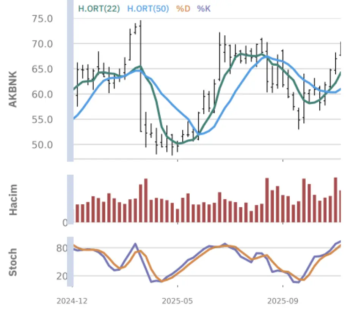Viewport: 364px width, 314px height.
Task: Click the blue handle beside Hacim panel
Action: [70, 198]
